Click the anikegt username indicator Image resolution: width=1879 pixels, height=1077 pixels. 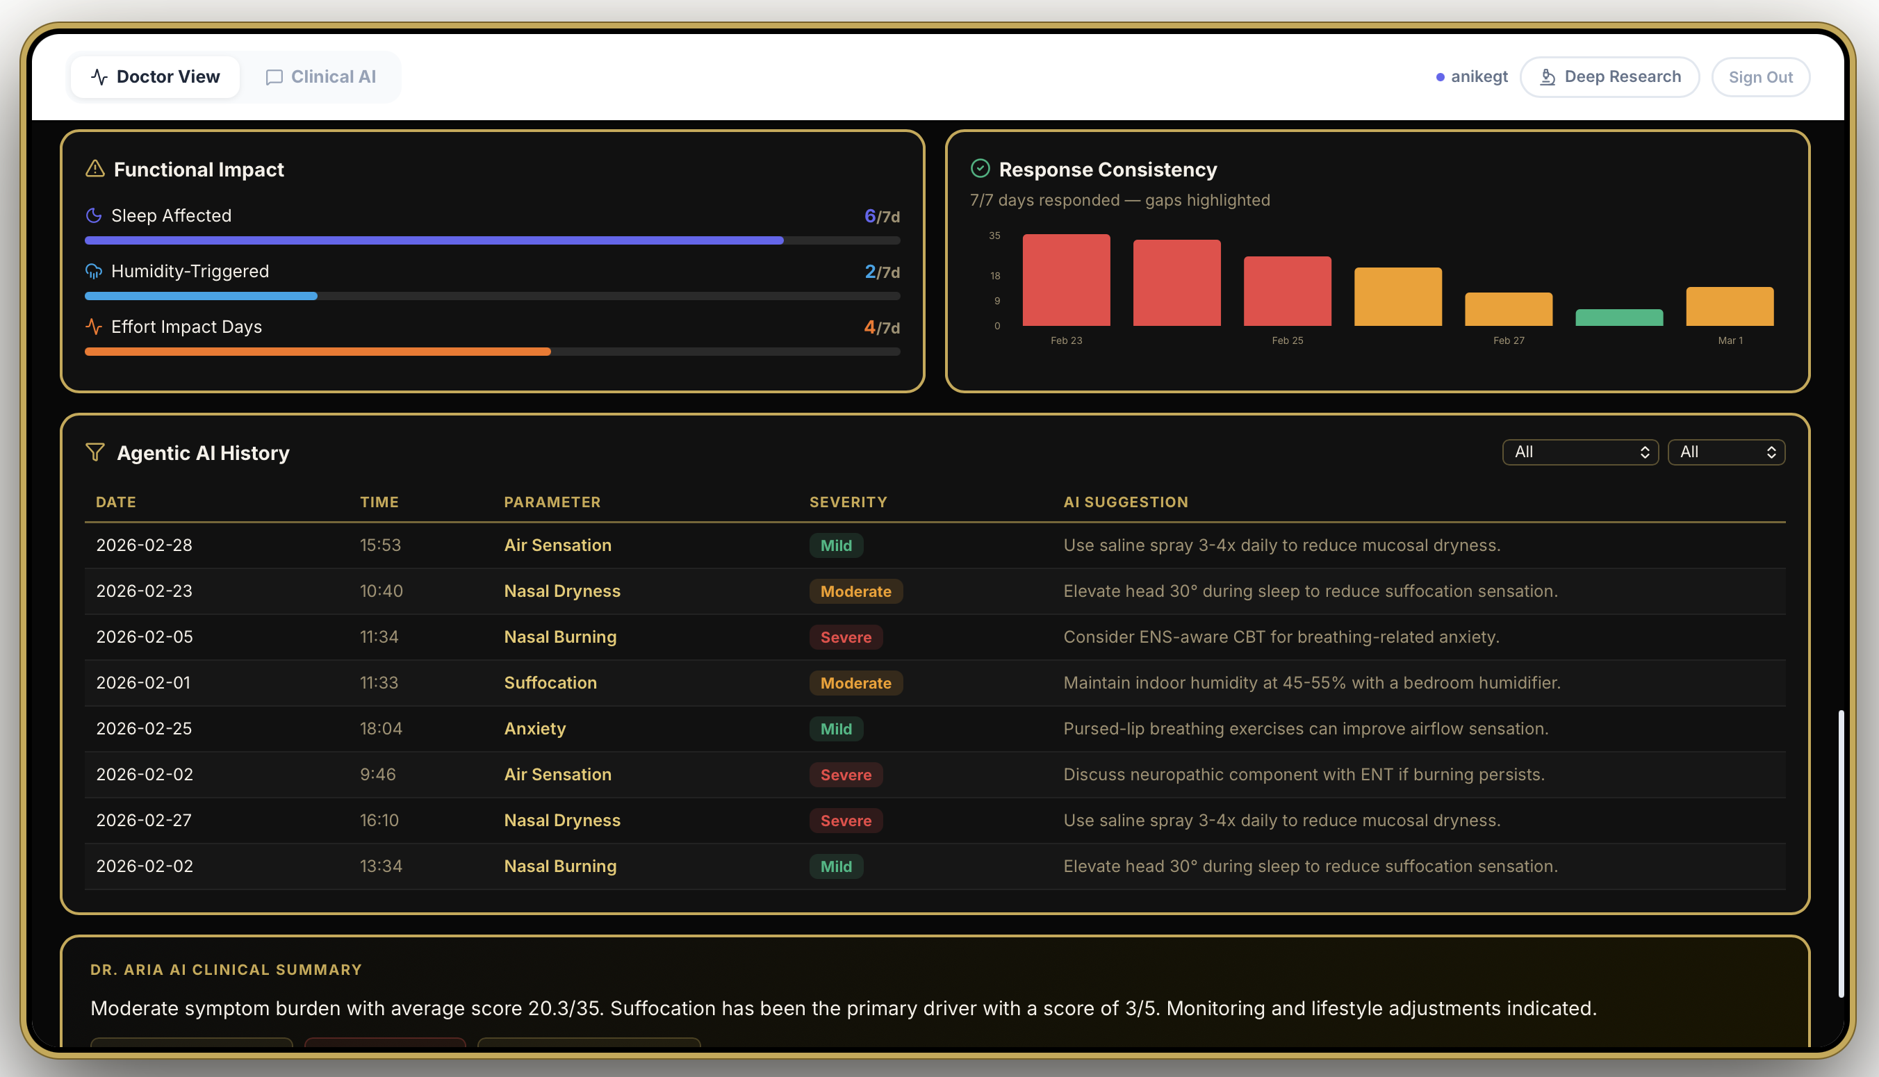1471,77
